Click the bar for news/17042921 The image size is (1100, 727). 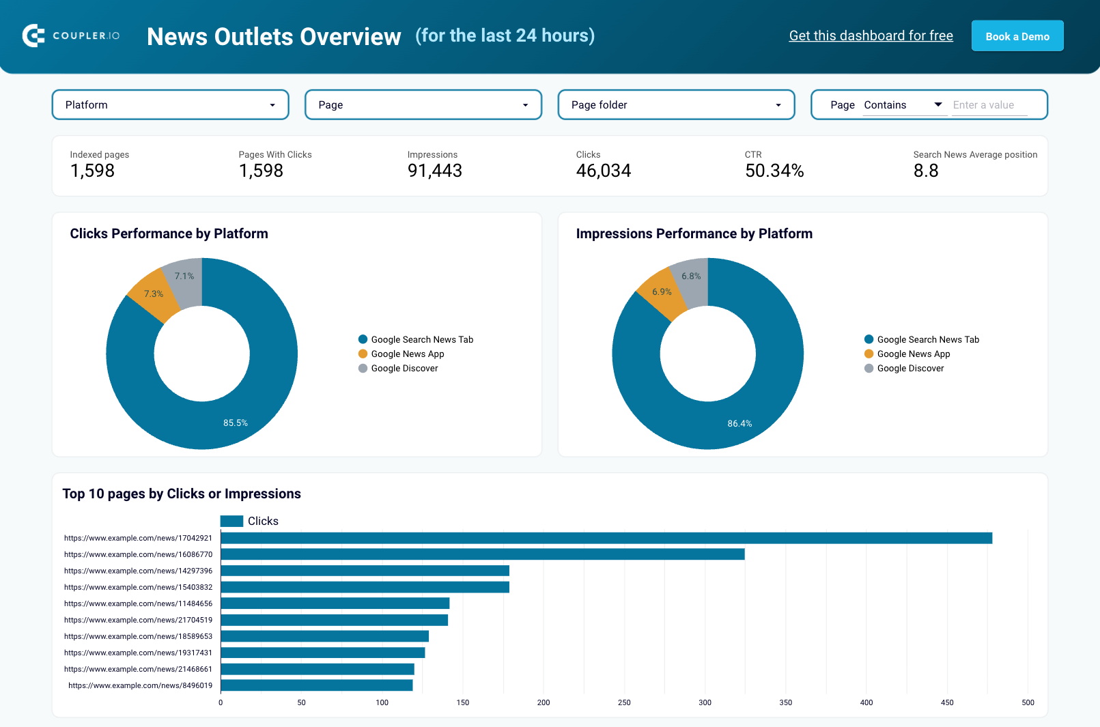pos(606,538)
